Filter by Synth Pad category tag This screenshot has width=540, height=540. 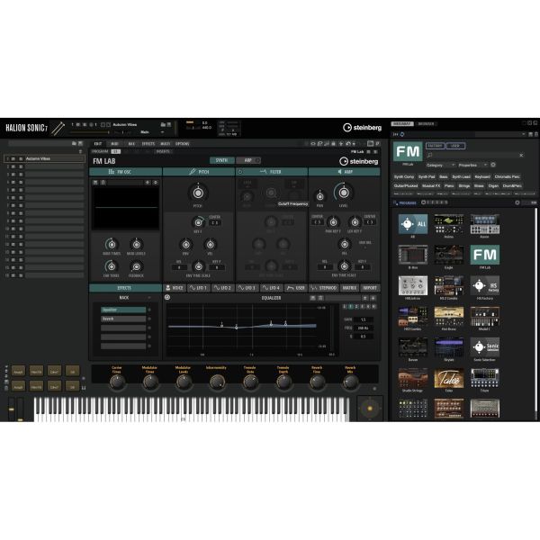coord(427,176)
